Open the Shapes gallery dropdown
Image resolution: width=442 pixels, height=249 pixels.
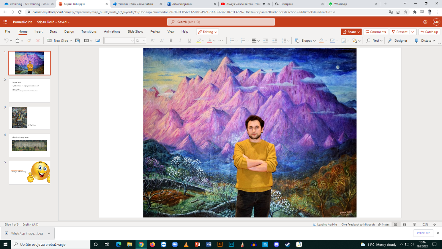pyautogui.click(x=315, y=41)
